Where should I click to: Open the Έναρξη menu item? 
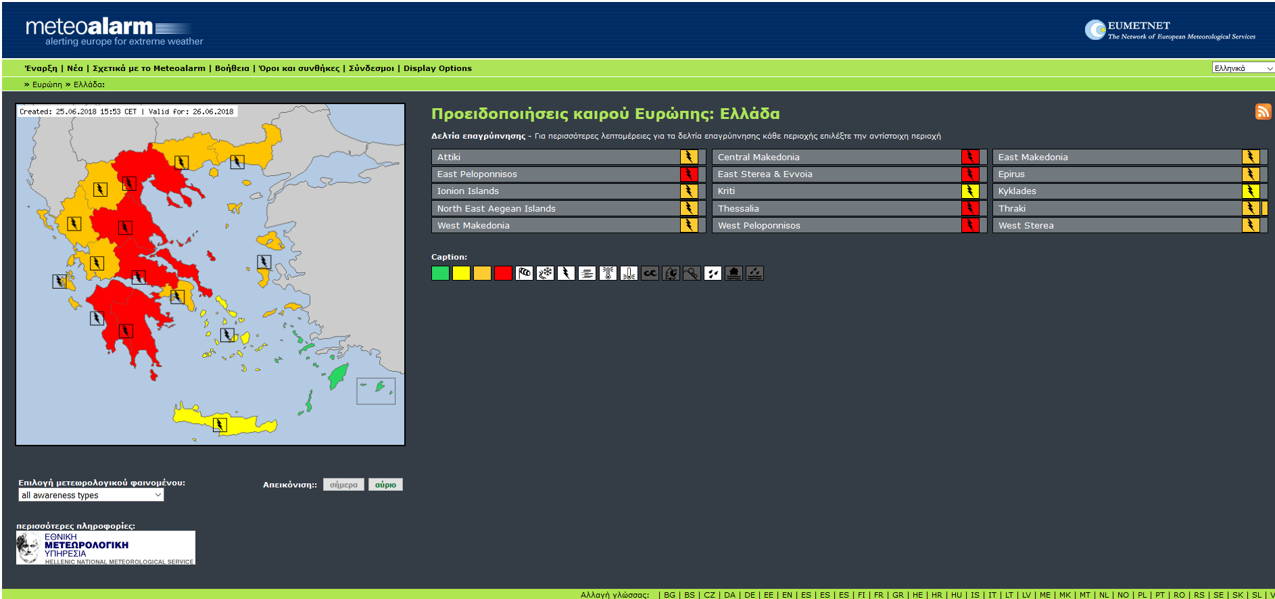coord(41,68)
